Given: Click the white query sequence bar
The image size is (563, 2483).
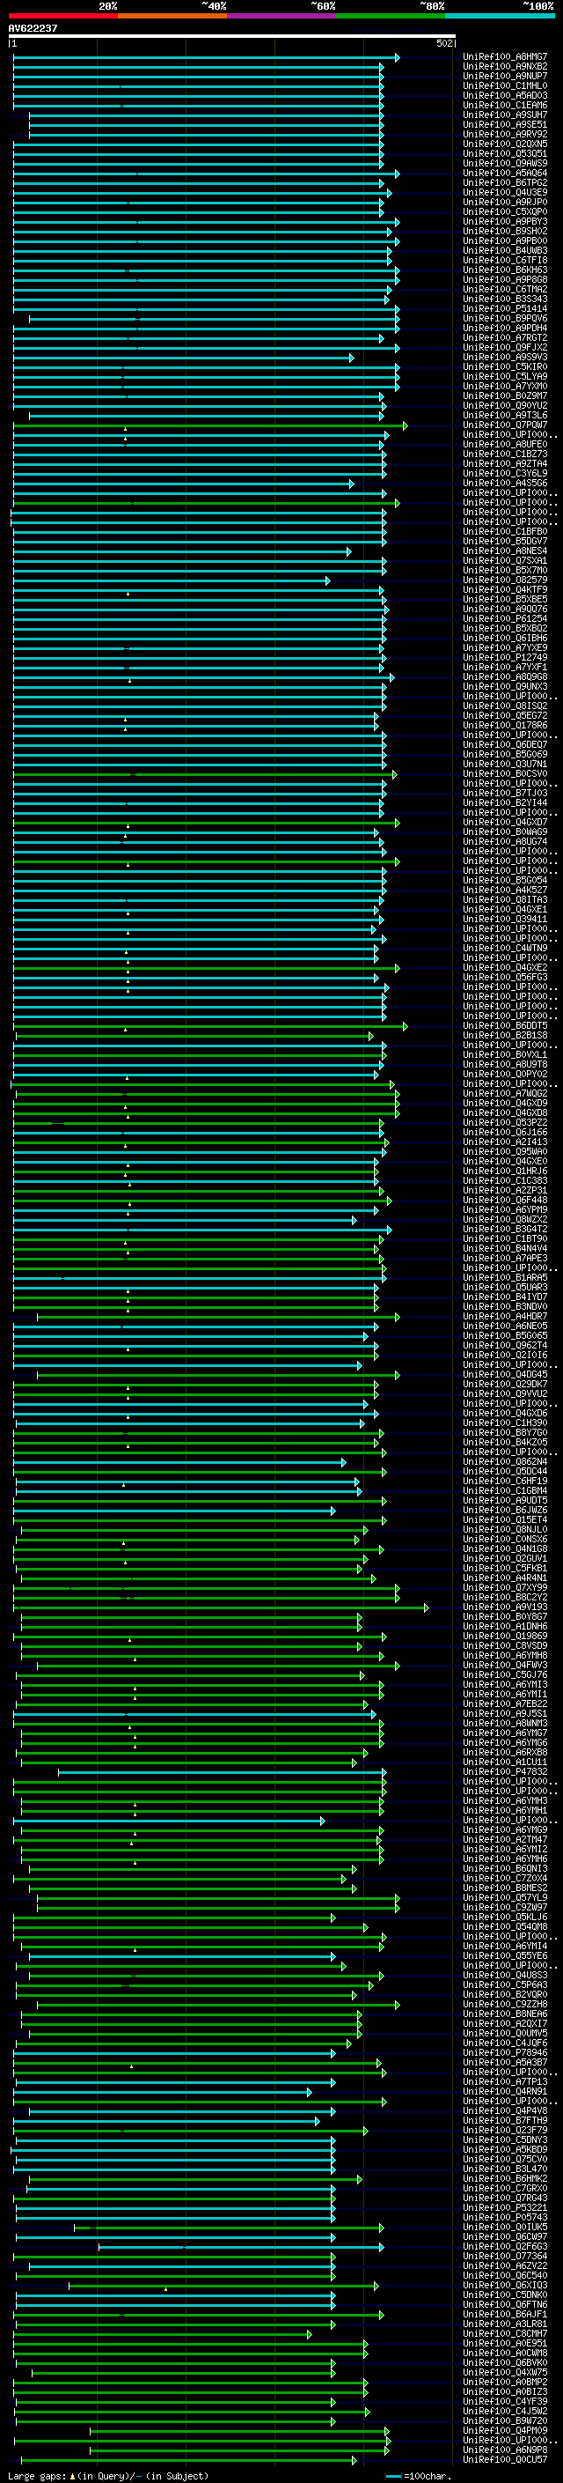Looking at the screenshot, I should (232, 37).
